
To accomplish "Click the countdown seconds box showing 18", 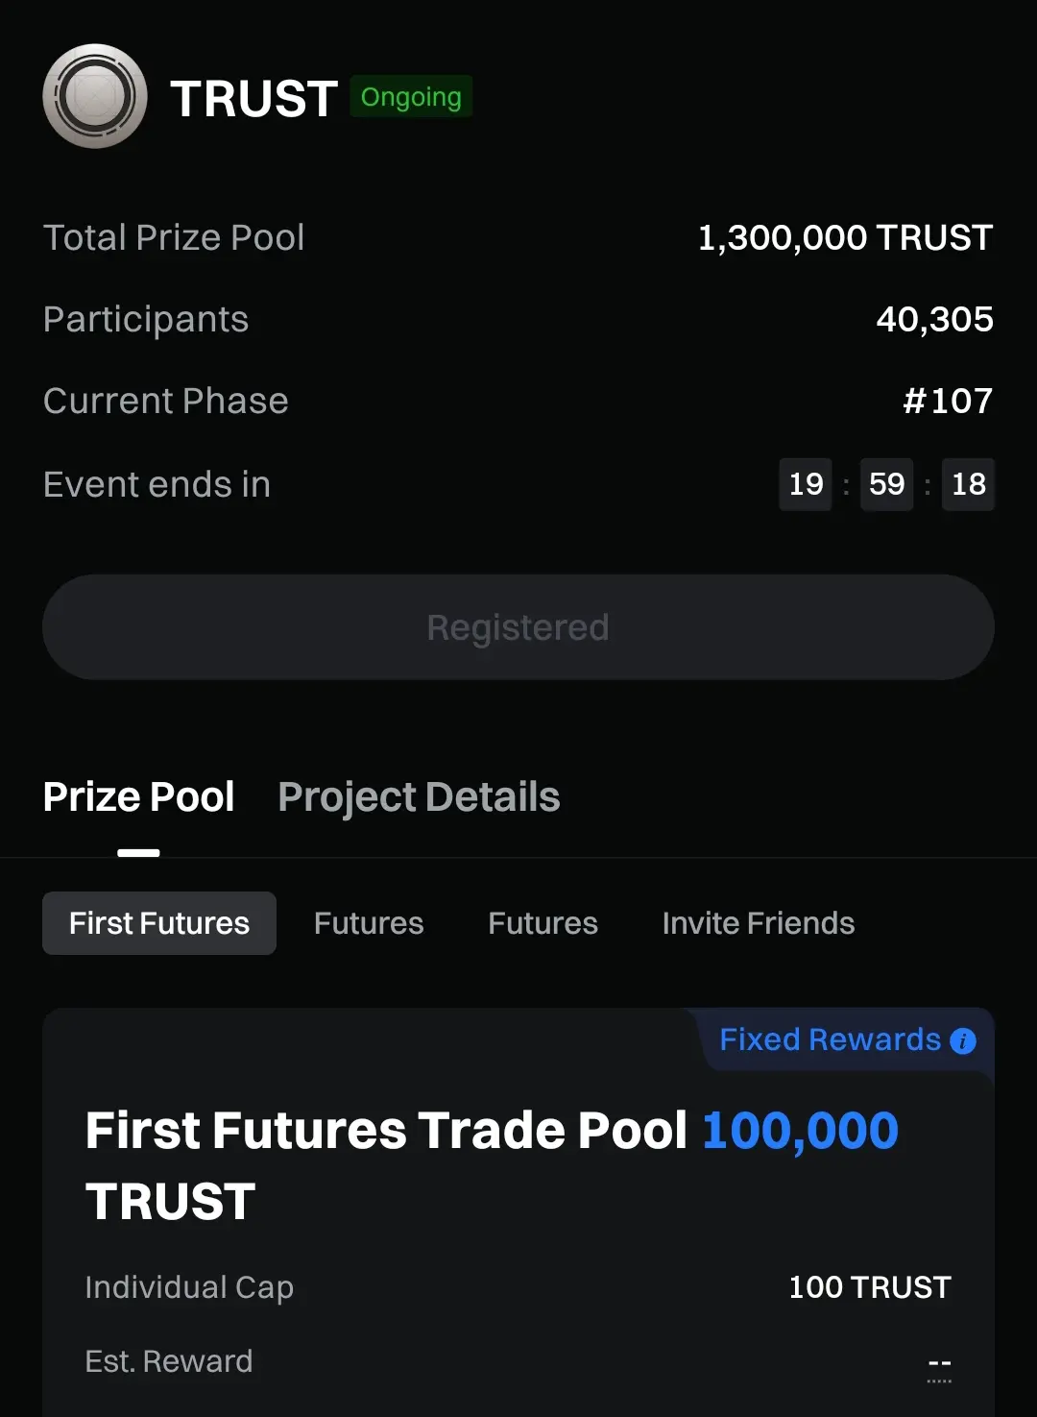I will (x=968, y=484).
